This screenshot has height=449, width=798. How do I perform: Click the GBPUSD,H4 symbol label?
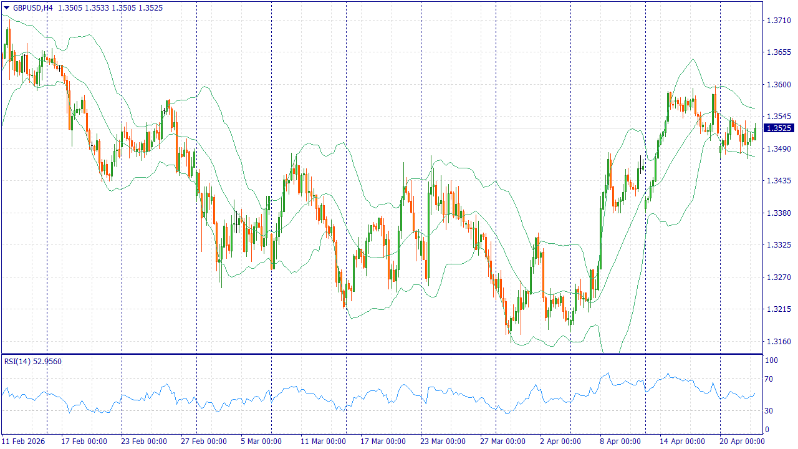click(x=32, y=8)
